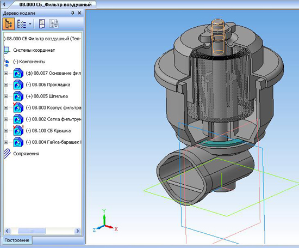The width and height of the screenshot is (299, 248).
Task: Select the 08.003 Корпус фильтра label
Action: pyautogui.click(x=53, y=108)
